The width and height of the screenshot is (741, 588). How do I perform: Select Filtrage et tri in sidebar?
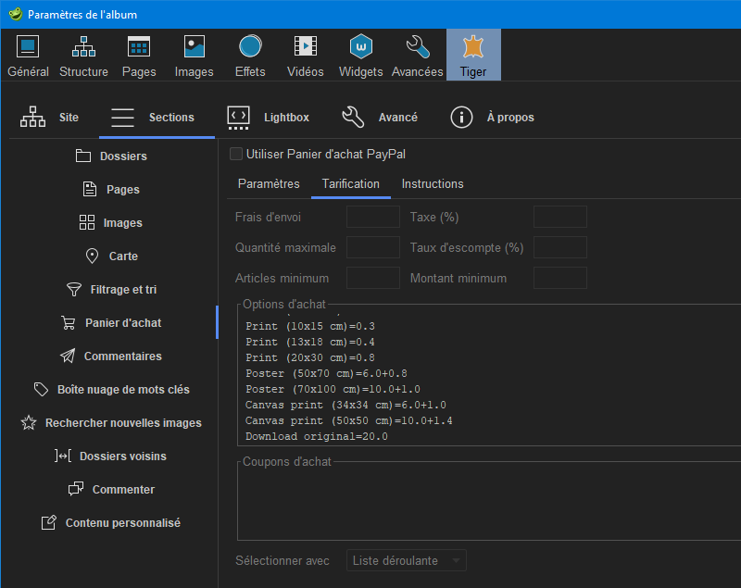(x=112, y=290)
